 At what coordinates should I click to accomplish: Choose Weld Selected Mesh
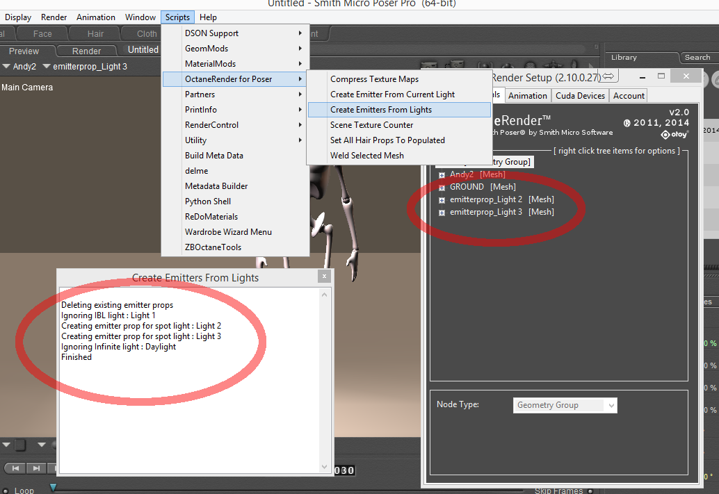(399, 156)
